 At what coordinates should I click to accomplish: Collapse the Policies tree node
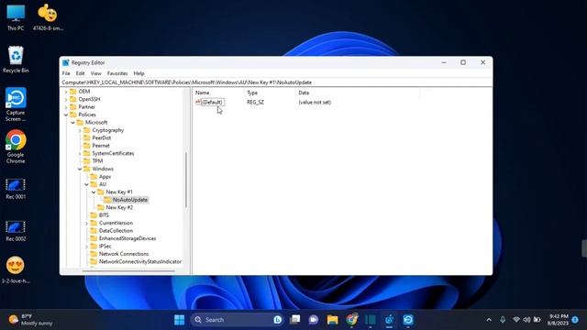[x=66, y=115]
